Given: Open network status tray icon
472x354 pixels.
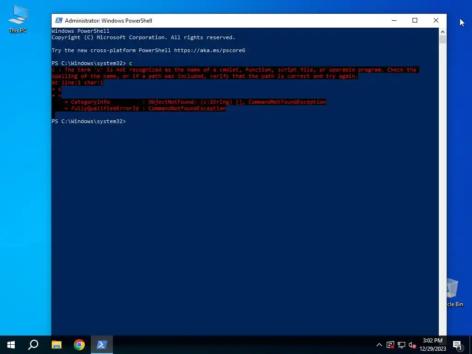Looking at the screenshot, I should pos(401,345).
